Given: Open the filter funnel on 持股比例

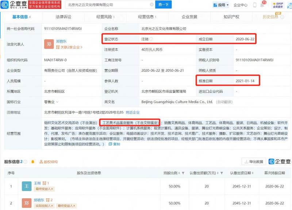Looking at the screenshot, I should pos(183,173).
